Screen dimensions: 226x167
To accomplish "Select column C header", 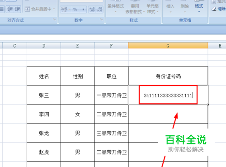I will (x=14, y=46).
